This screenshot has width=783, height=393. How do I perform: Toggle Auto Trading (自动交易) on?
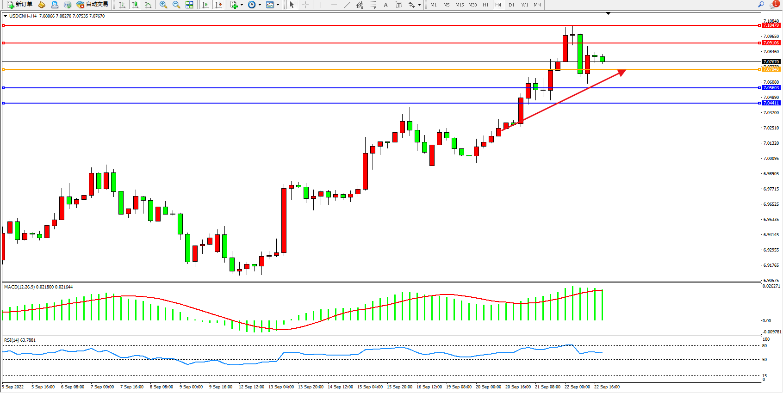(x=92, y=5)
